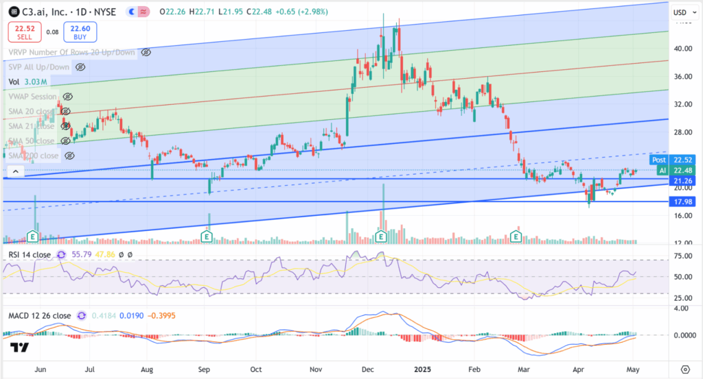The height and width of the screenshot is (379, 703).
Task: Click the AI 22.48 price label
Action: (x=676, y=171)
